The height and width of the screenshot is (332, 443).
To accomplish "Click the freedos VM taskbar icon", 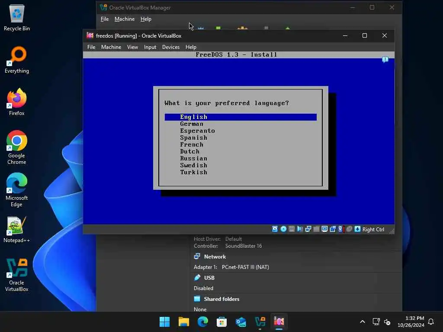I will [279, 322].
